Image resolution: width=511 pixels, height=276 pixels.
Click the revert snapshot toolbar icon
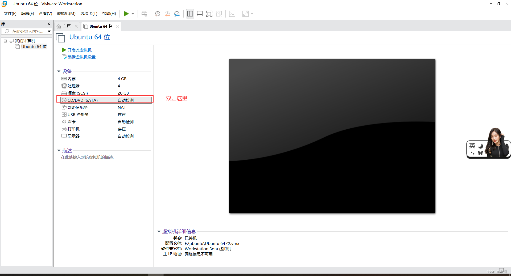tap(167, 14)
